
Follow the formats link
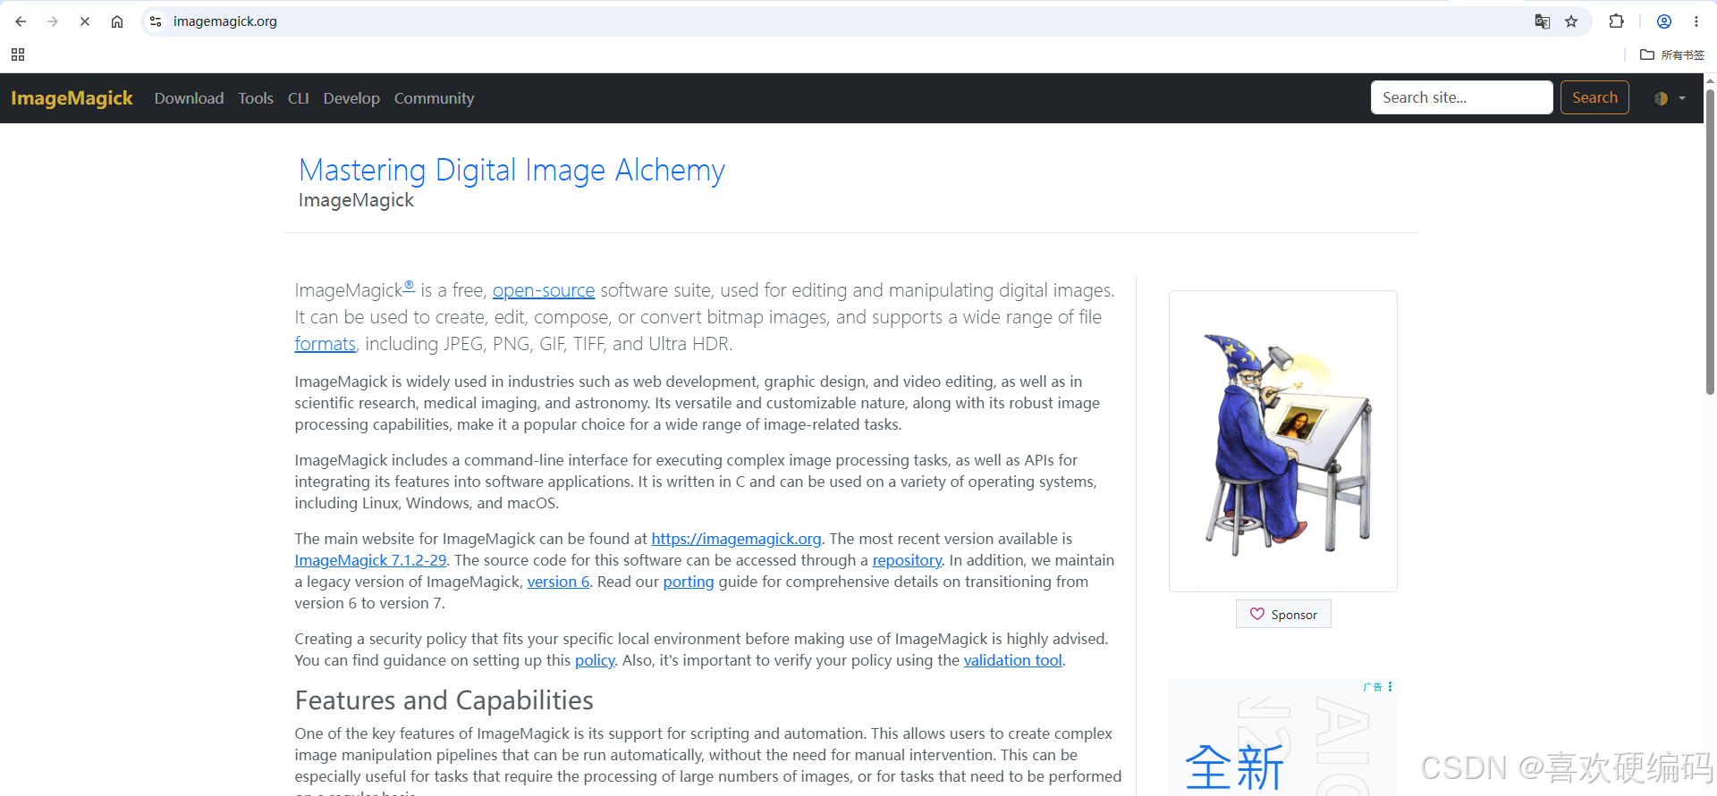point(325,344)
